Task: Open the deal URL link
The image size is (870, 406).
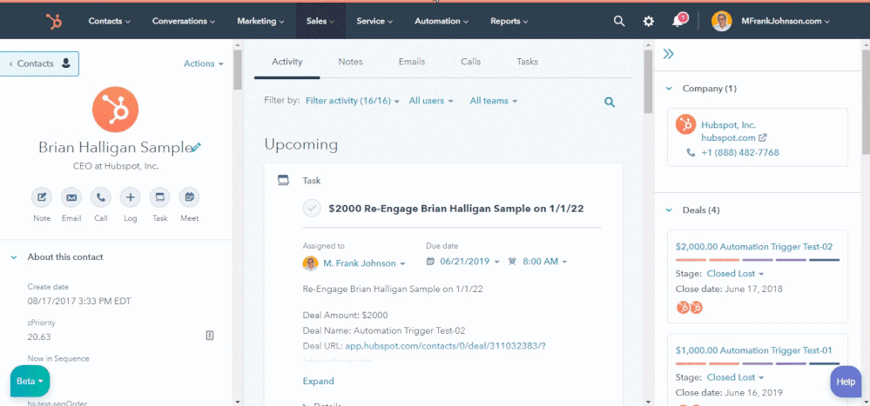Action: pyautogui.click(x=446, y=346)
